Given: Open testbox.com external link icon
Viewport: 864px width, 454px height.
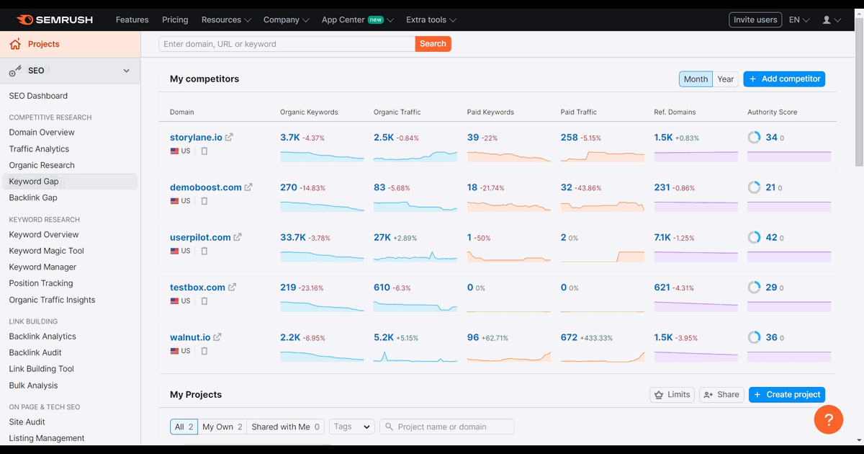Looking at the screenshot, I should pos(232,287).
